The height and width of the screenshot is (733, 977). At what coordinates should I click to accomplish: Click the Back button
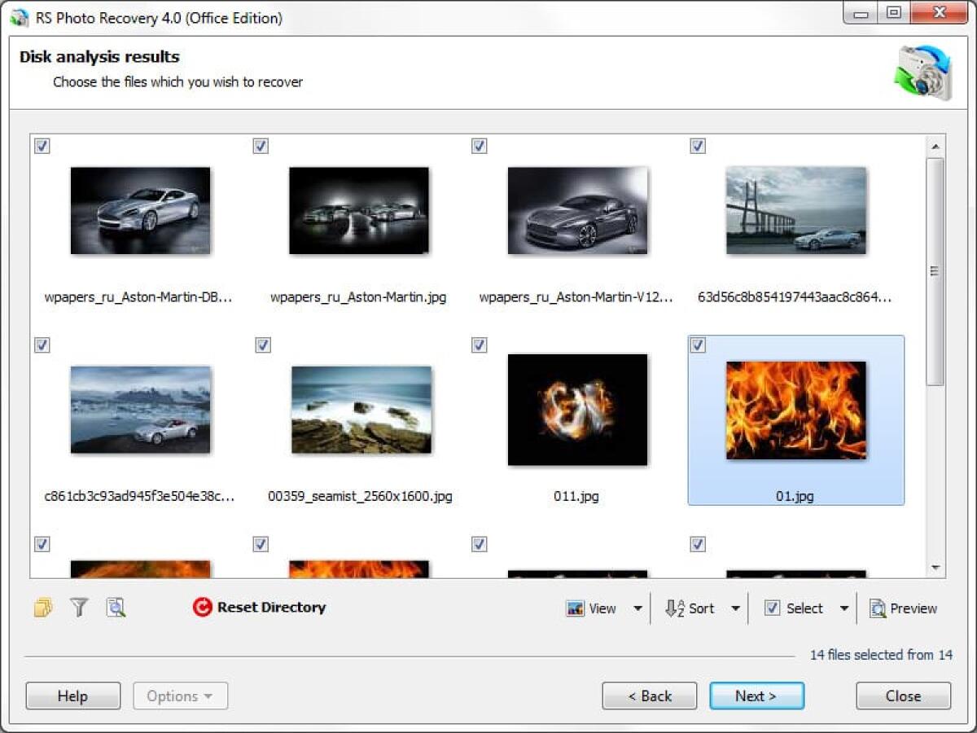649,696
